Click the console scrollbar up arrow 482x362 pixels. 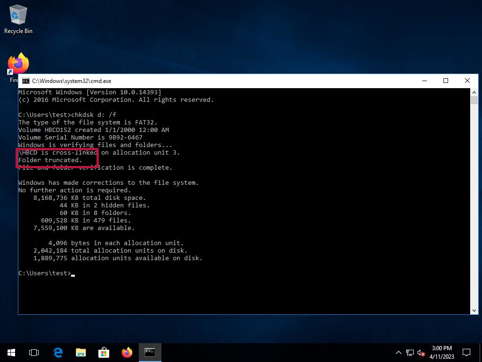474,92
